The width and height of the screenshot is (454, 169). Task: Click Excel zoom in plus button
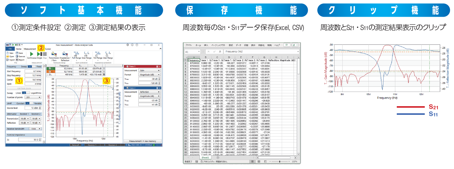click(289, 162)
